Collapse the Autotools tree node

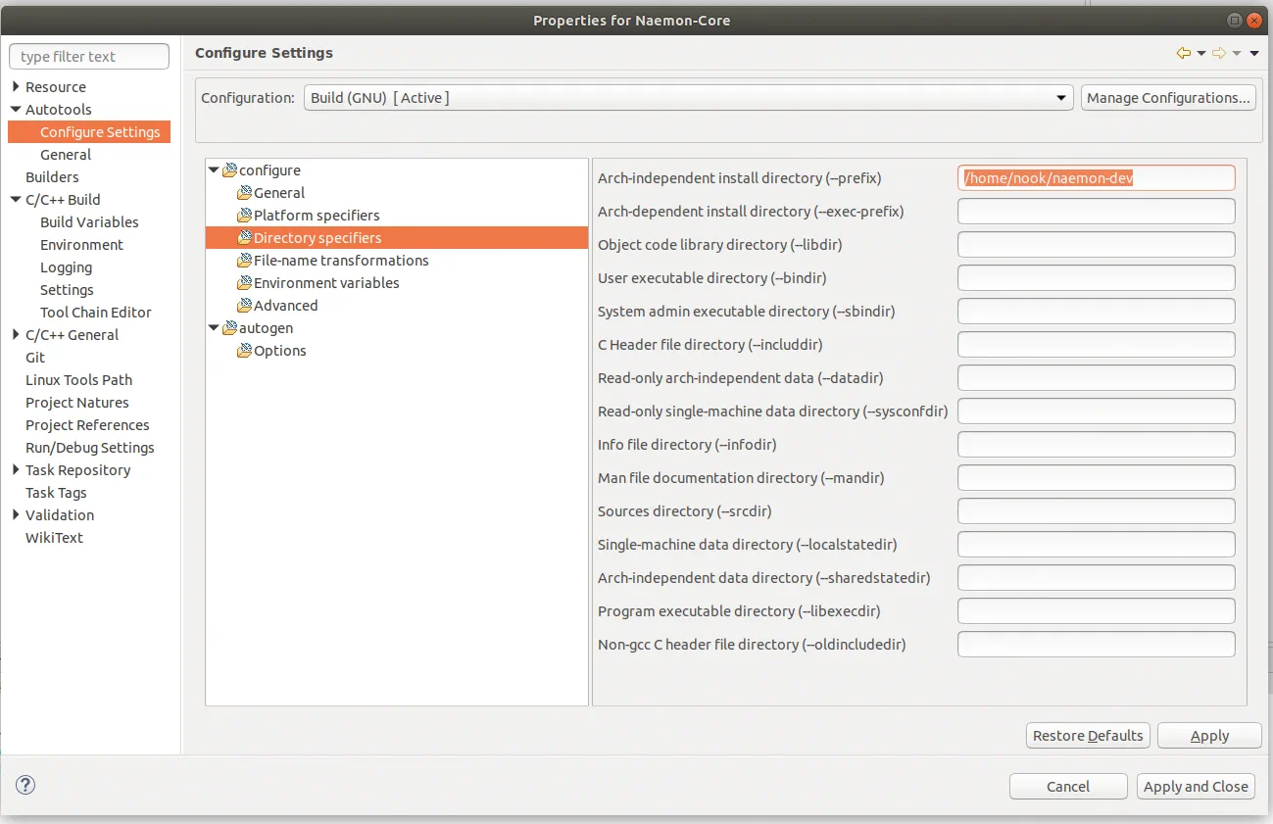(16, 110)
